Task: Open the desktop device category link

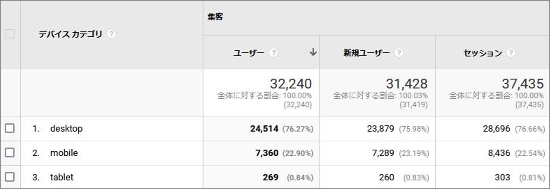Action: click(66, 128)
